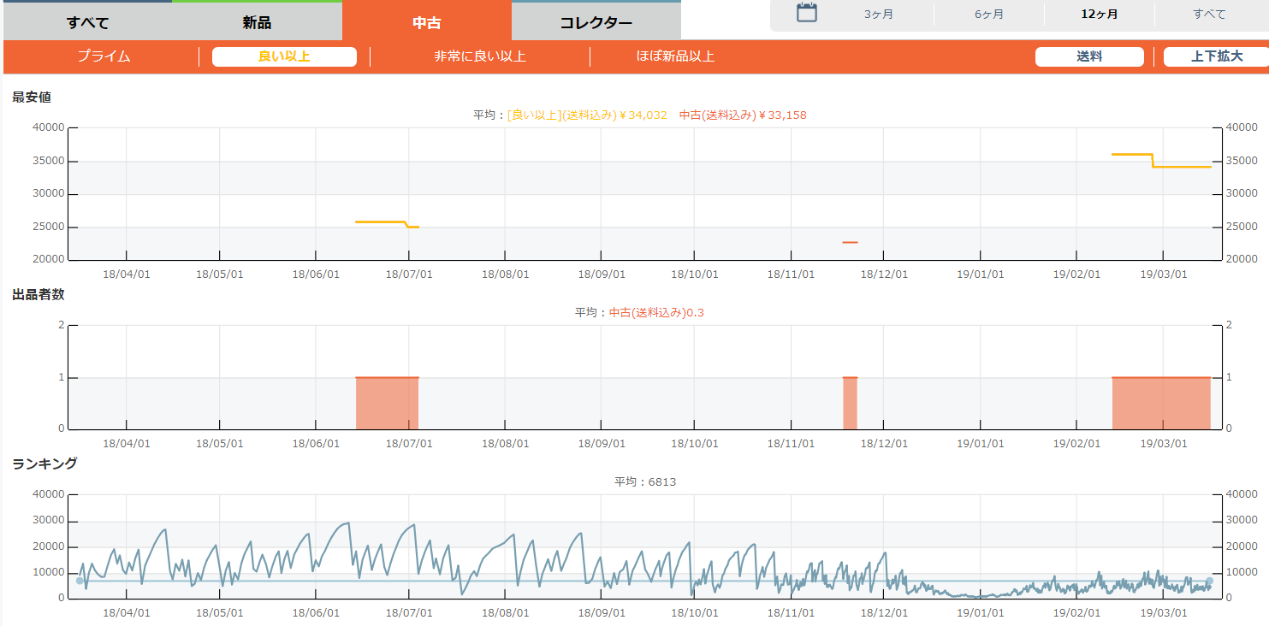Image resolution: width=1269 pixels, height=626 pixels.
Task: Click the 中古(送料込み) ¥33,158 legend label
Action: point(743,115)
